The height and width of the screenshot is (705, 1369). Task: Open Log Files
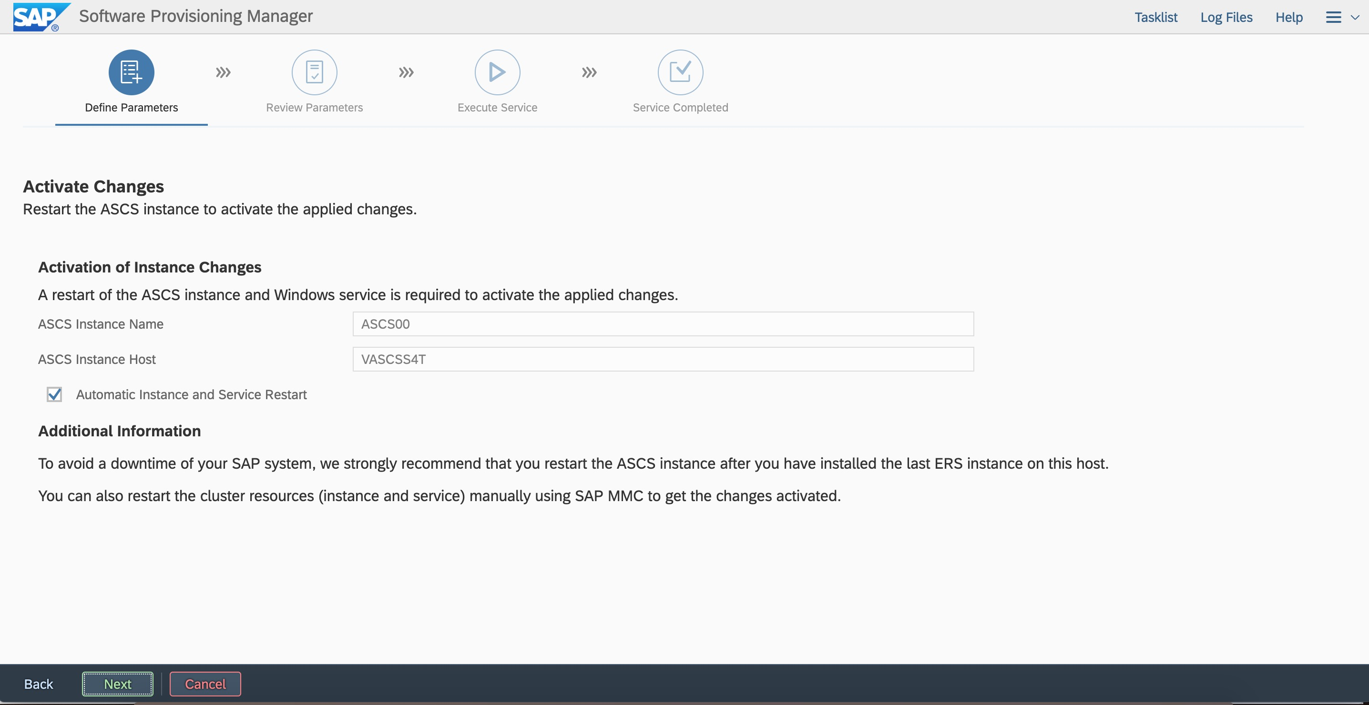click(x=1226, y=18)
